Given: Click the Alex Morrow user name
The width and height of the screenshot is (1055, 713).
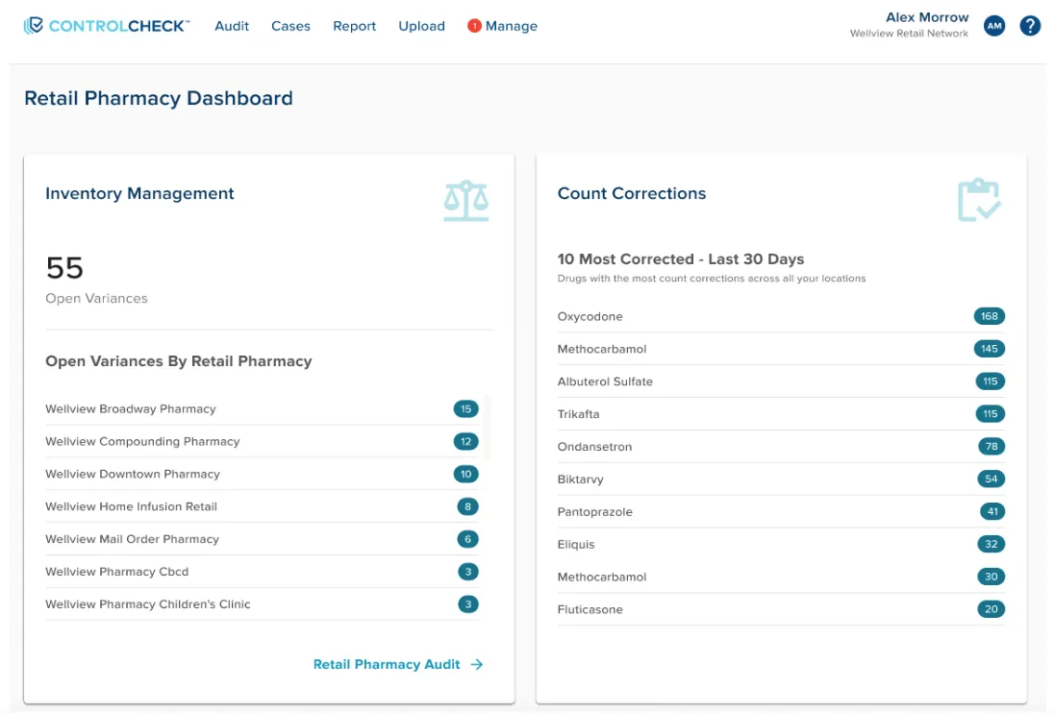Looking at the screenshot, I should click(926, 17).
